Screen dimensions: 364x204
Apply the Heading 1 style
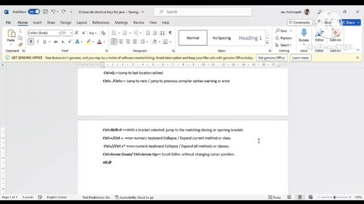(250, 38)
